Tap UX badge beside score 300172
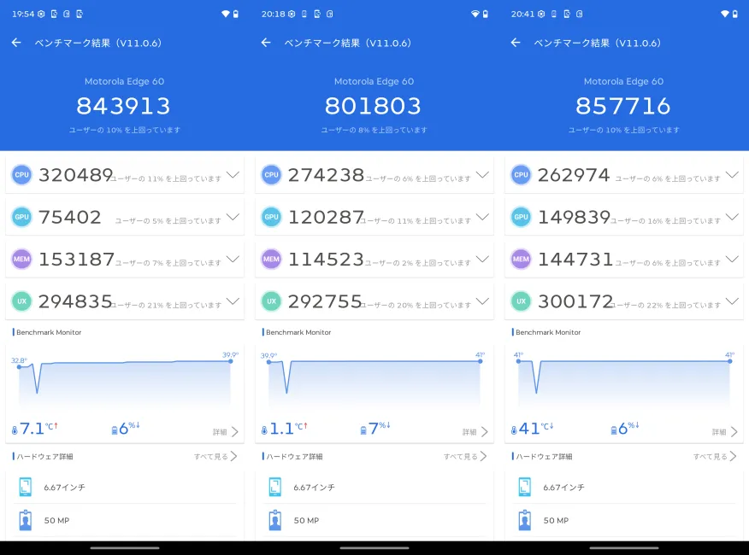Screen dimensions: 749x555 (522, 301)
